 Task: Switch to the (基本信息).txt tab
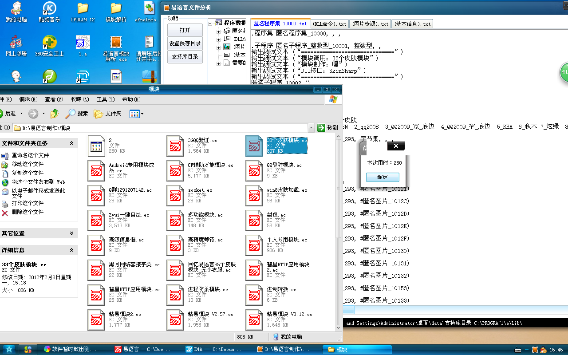tap(412, 24)
